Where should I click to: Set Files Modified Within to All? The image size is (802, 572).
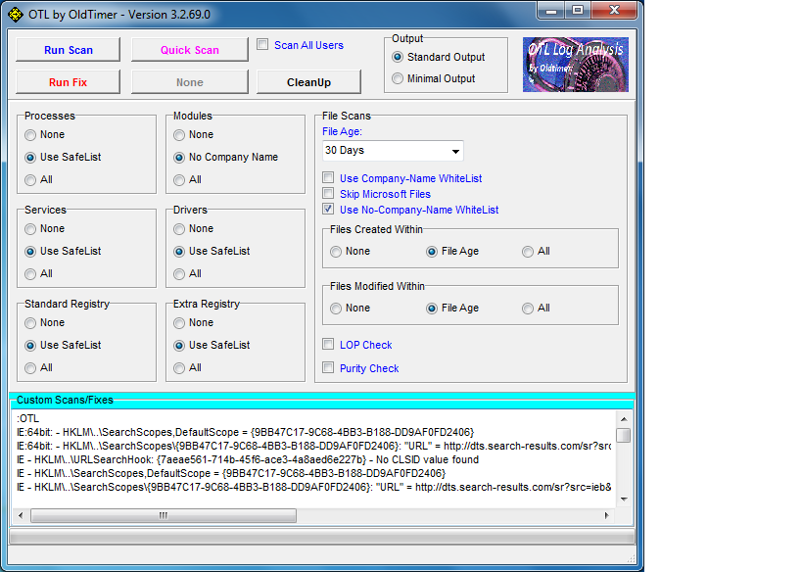[528, 308]
